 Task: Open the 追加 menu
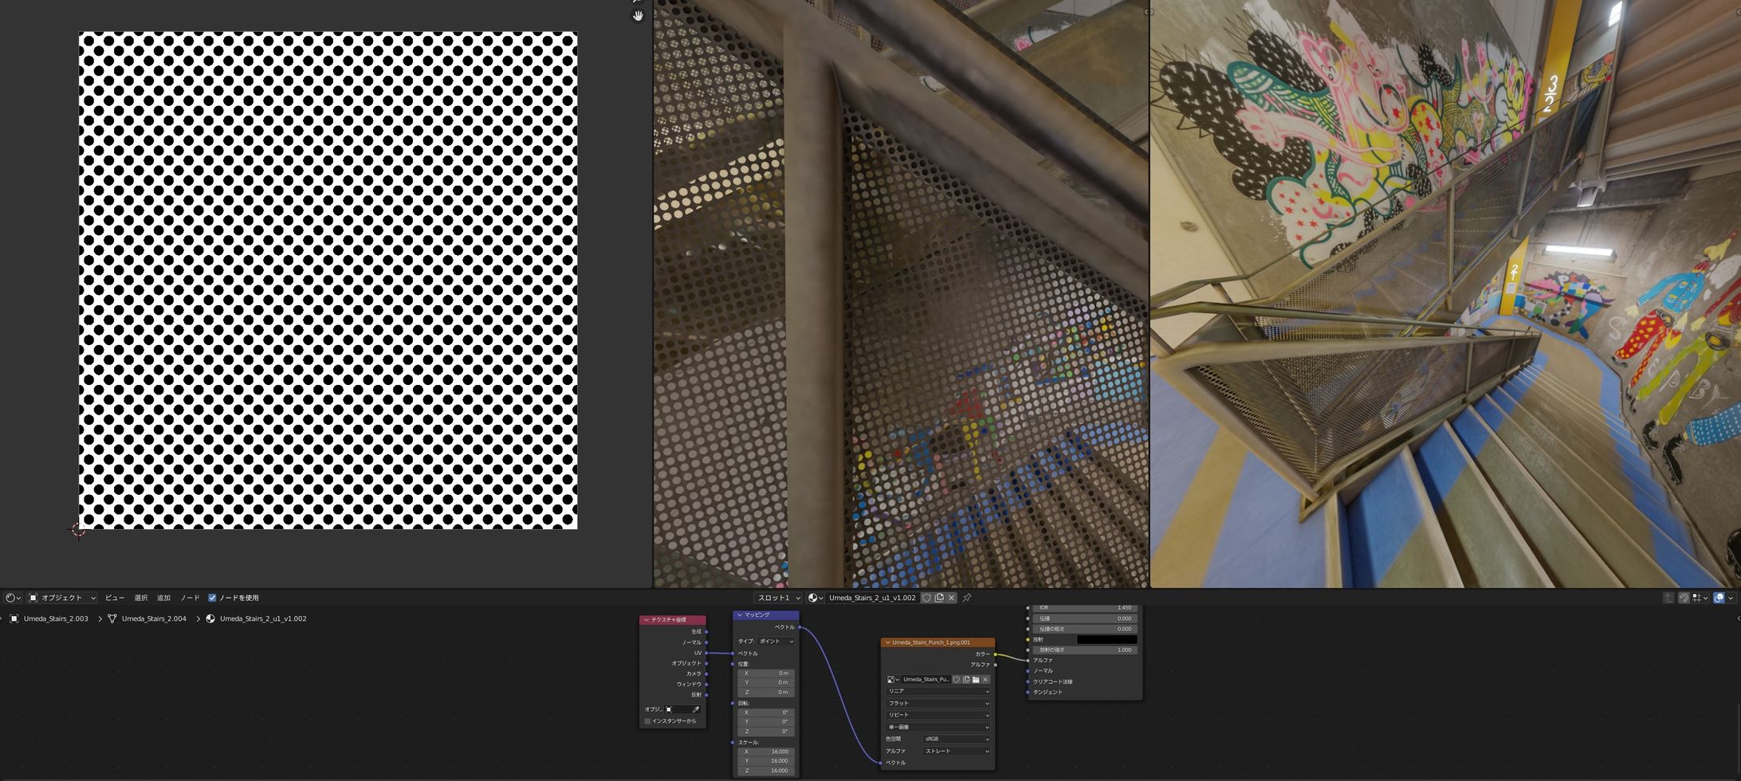163,598
